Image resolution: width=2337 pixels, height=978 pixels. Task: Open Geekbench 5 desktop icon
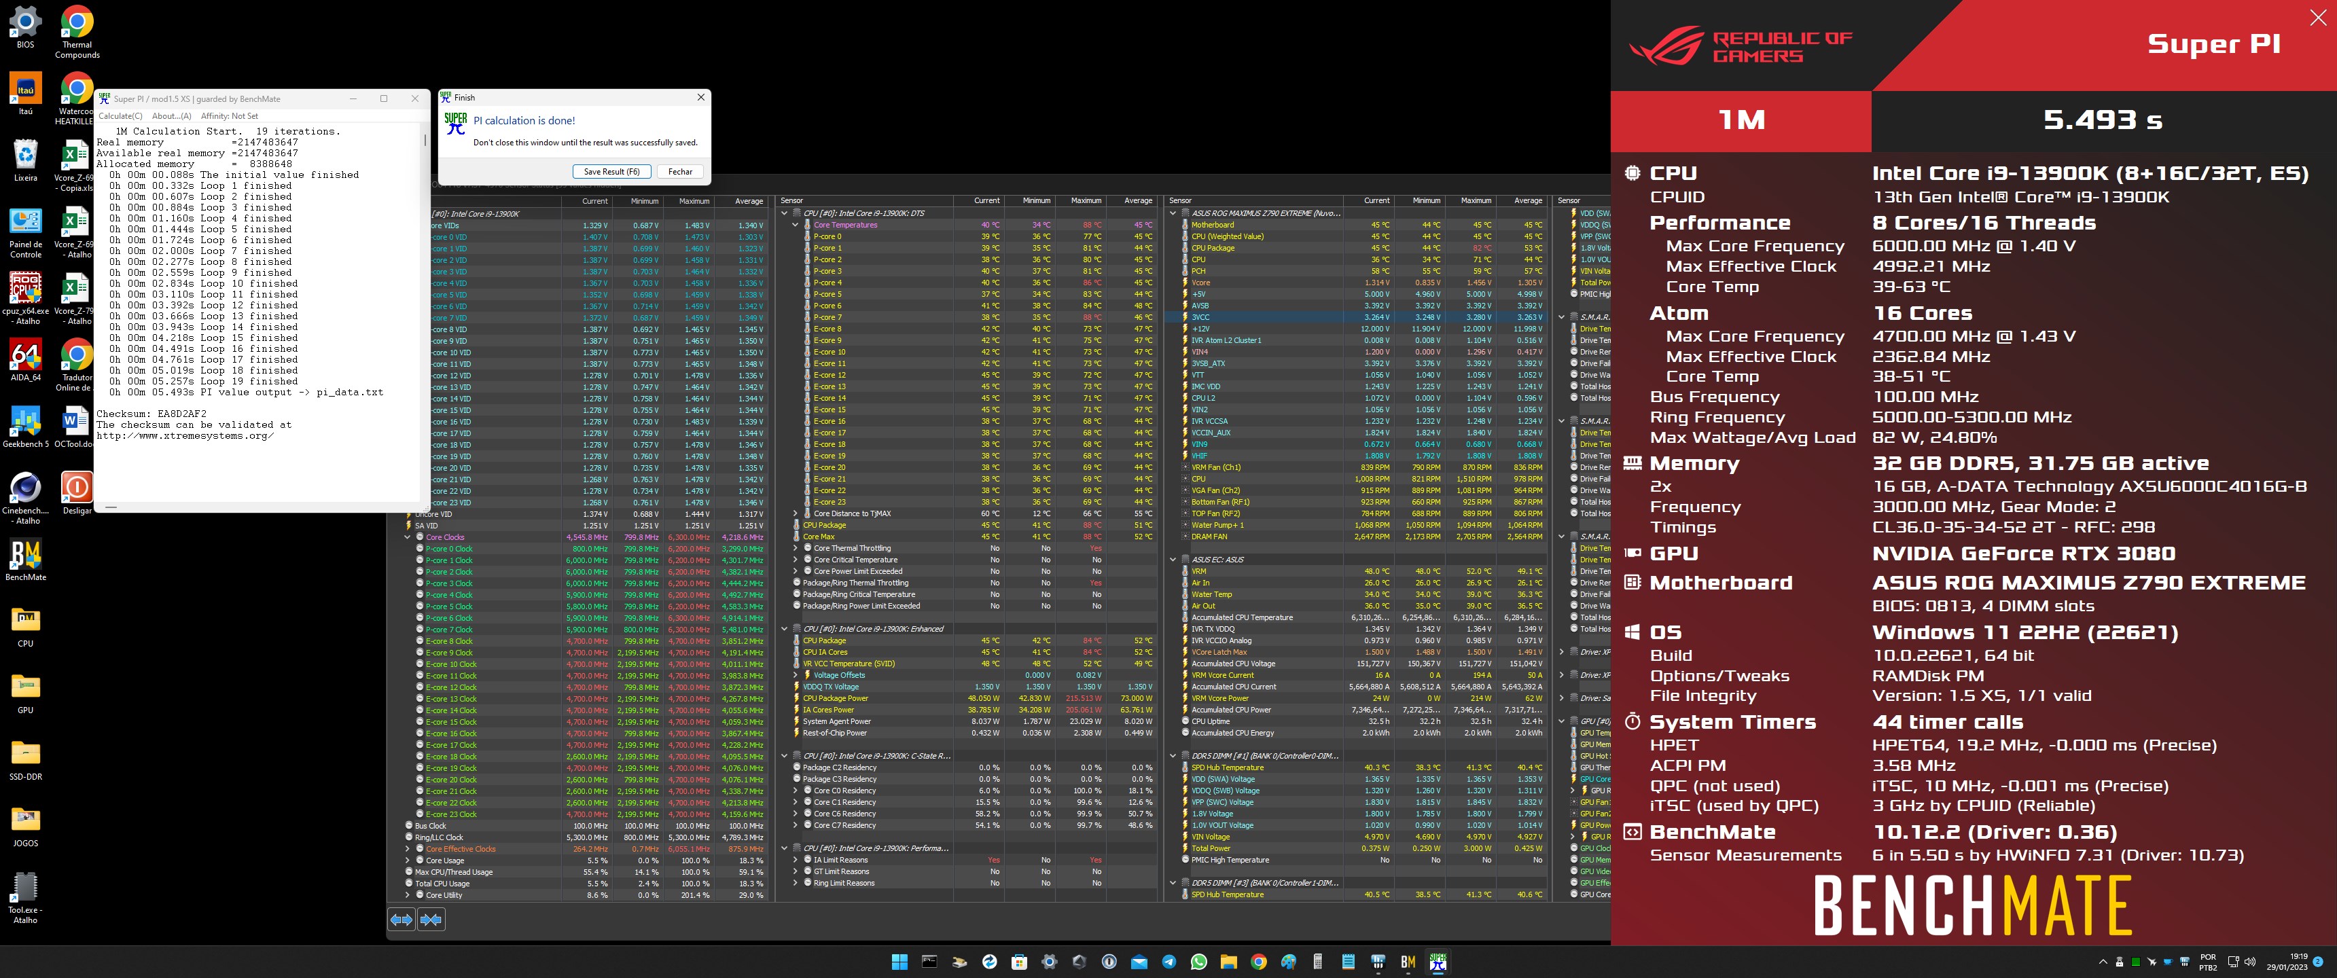pyautogui.click(x=25, y=427)
